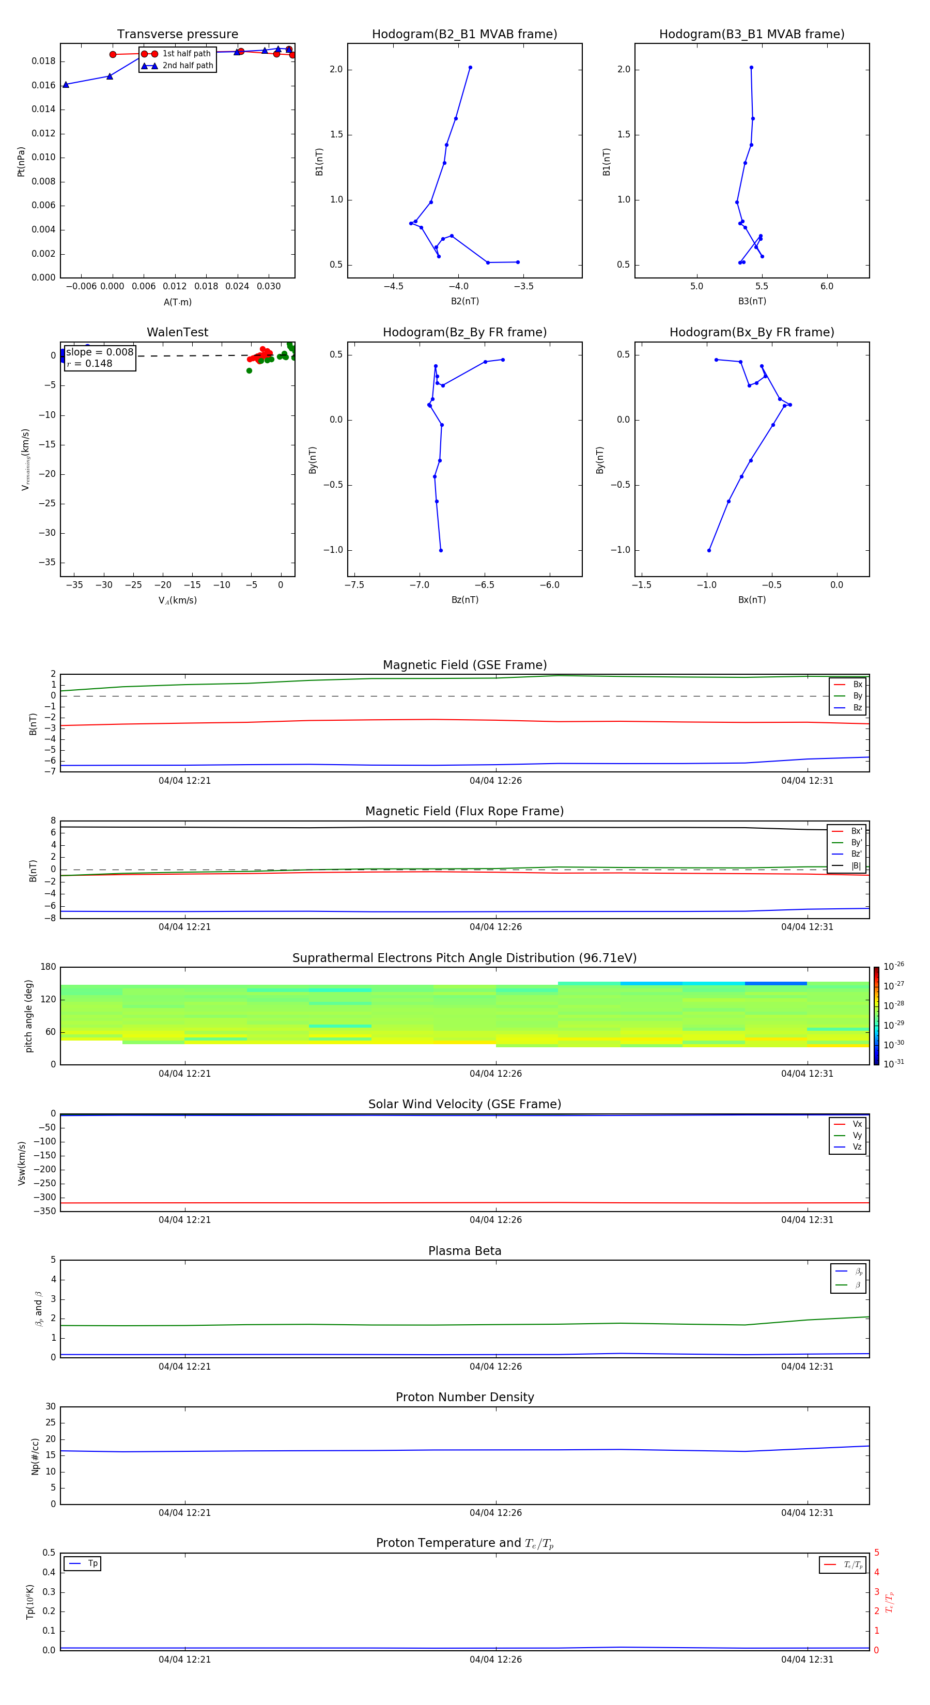This screenshot has width=930, height=1705.
Task: Click the 'pitch angle (deg)' axis label
Action: pos(28,1016)
